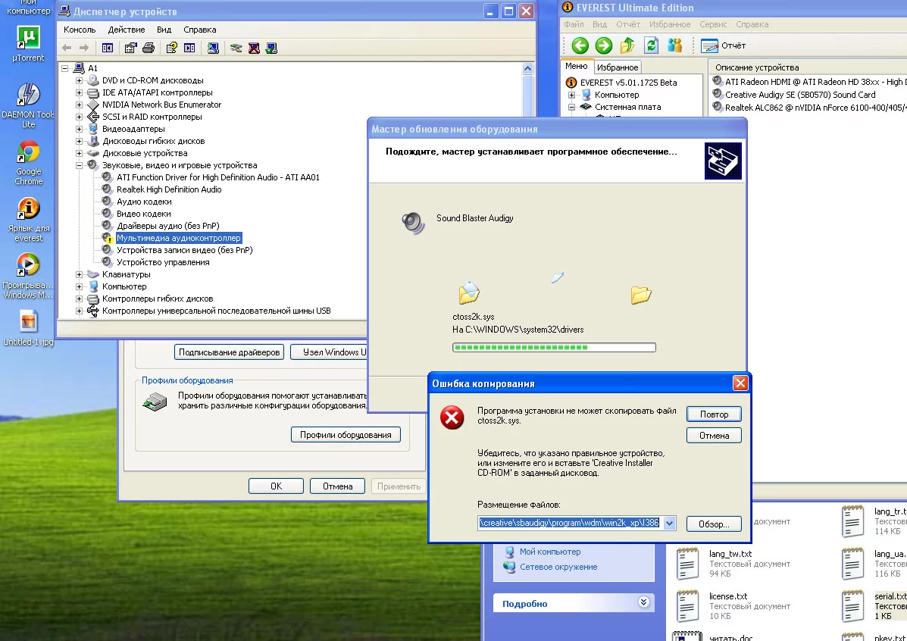Click the device tree scrollbar up arrow

coord(528,69)
